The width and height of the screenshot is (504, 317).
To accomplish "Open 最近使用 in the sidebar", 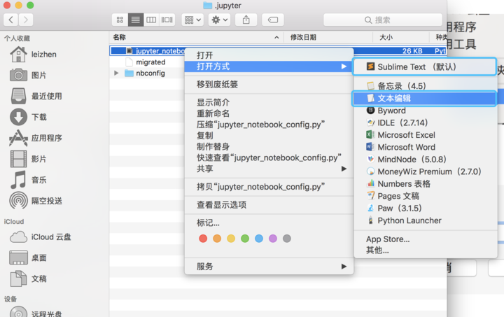I will coord(36,96).
